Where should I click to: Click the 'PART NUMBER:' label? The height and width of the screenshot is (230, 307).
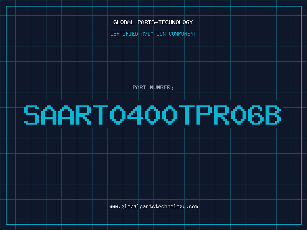(x=153, y=87)
